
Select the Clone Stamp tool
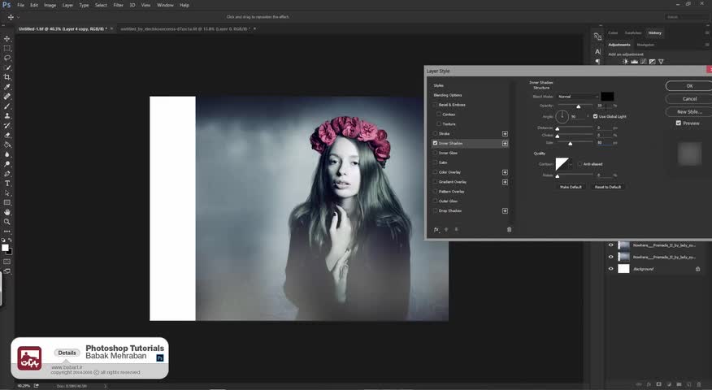click(7, 115)
